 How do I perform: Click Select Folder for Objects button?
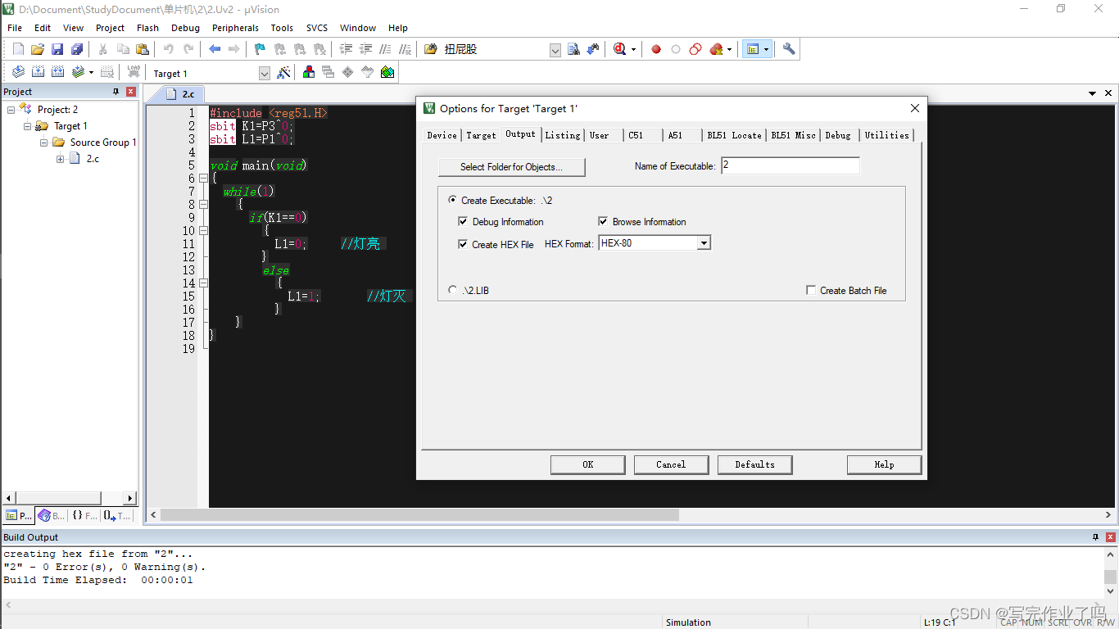512,167
